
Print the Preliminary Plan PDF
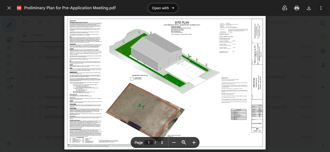297,8
